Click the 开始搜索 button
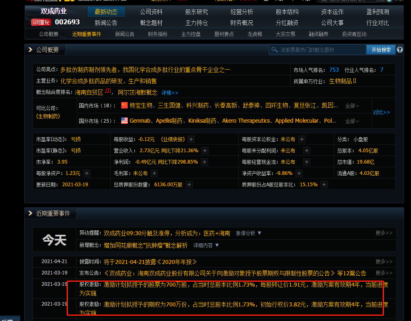Viewport: 411px width, 321px height. 381,50
